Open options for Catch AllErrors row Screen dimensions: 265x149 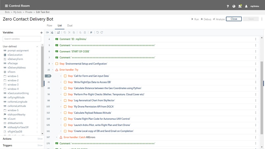click(255, 137)
